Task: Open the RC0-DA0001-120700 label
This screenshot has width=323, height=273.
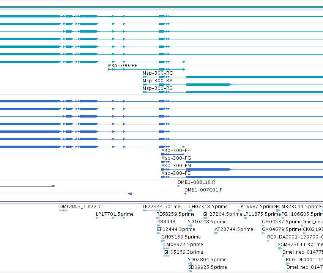Action: 295,237
